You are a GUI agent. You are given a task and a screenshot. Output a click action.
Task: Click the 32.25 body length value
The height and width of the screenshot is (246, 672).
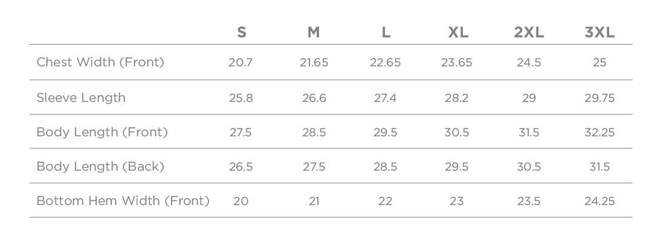[x=599, y=132]
